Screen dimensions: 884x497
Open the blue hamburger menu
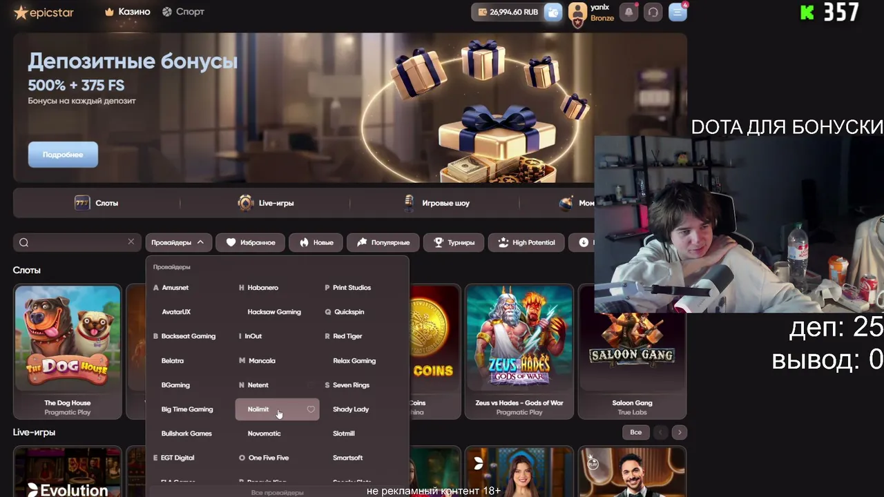[678, 12]
